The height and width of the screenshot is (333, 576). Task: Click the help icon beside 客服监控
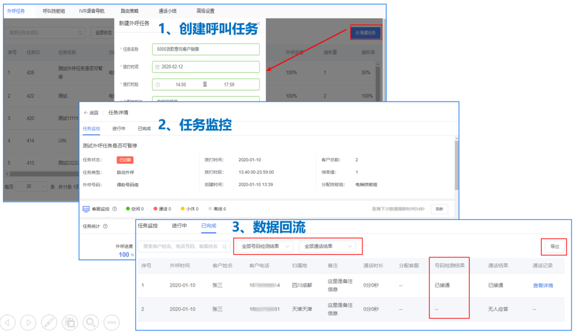[115, 209]
